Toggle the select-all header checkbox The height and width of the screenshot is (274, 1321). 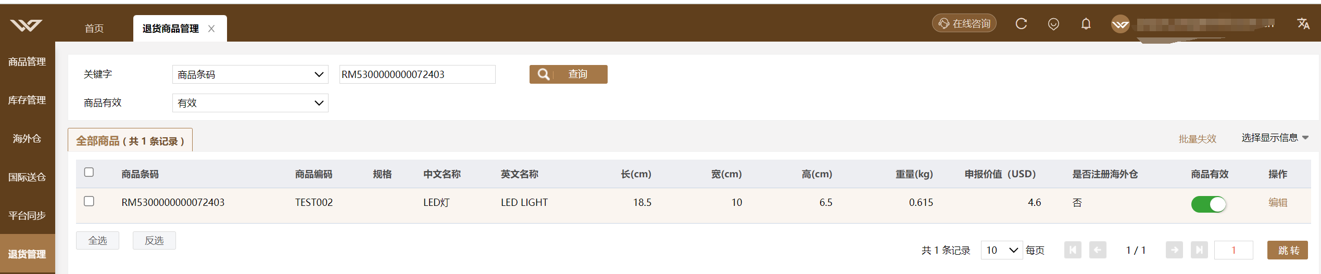pos(89,172)
